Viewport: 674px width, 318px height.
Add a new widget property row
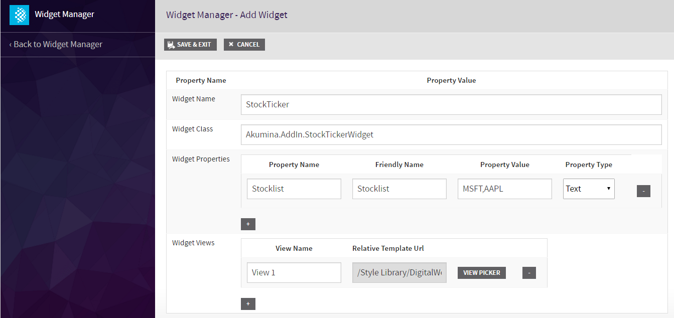coord(248,224)
